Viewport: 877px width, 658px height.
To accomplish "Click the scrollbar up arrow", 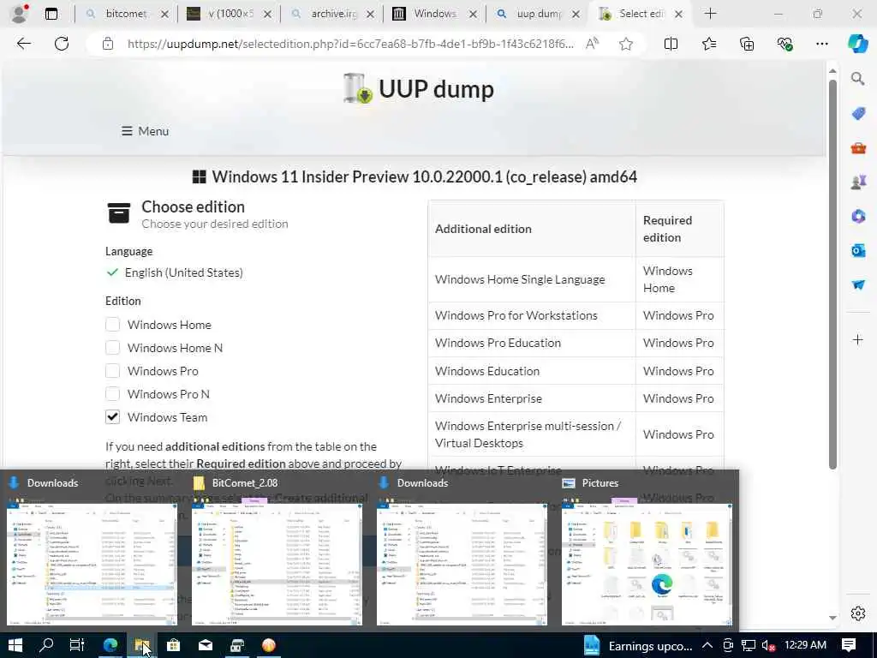I will tap(832, 71).
